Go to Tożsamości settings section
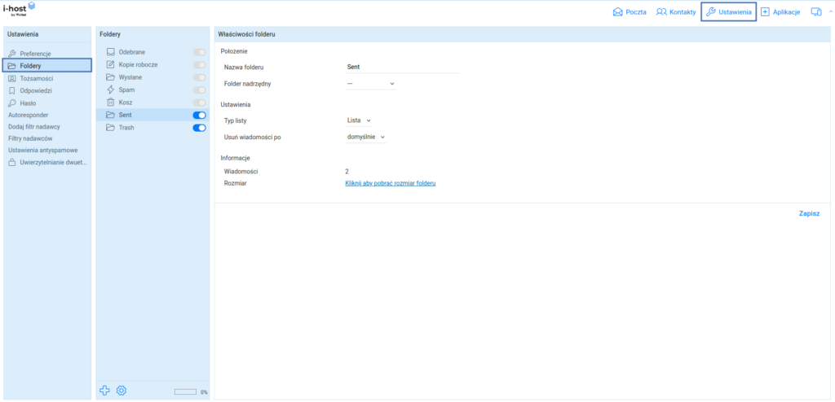The height and width of the screenshot is (402, 835). coord(37,78)
